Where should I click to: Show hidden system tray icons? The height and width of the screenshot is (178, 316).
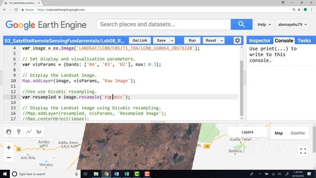[260, 174]
